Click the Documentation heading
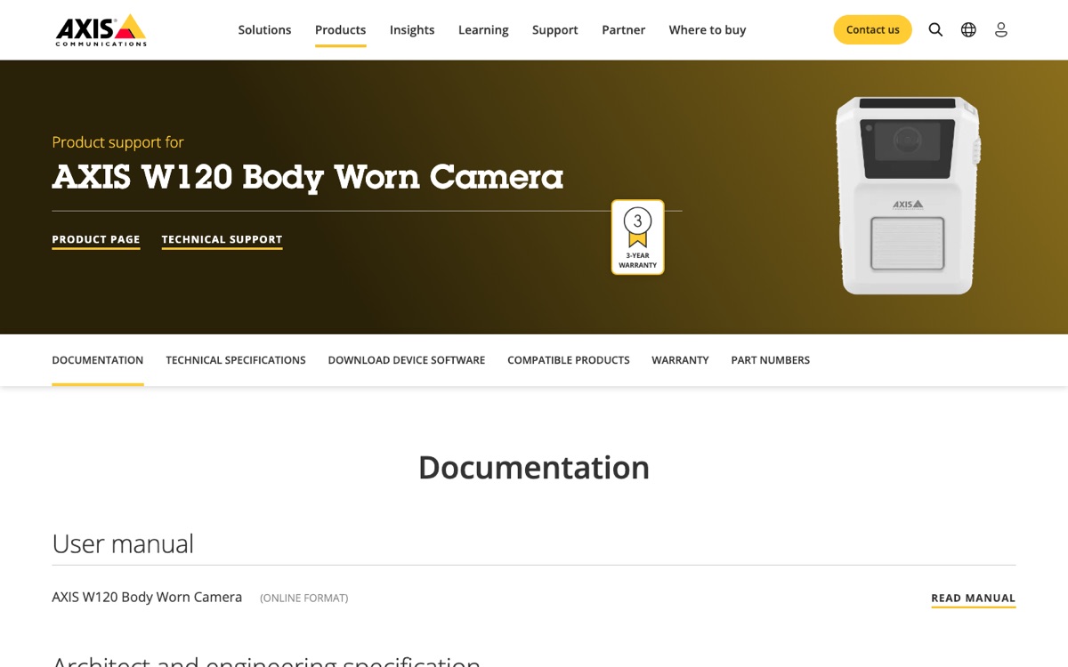 534,467
